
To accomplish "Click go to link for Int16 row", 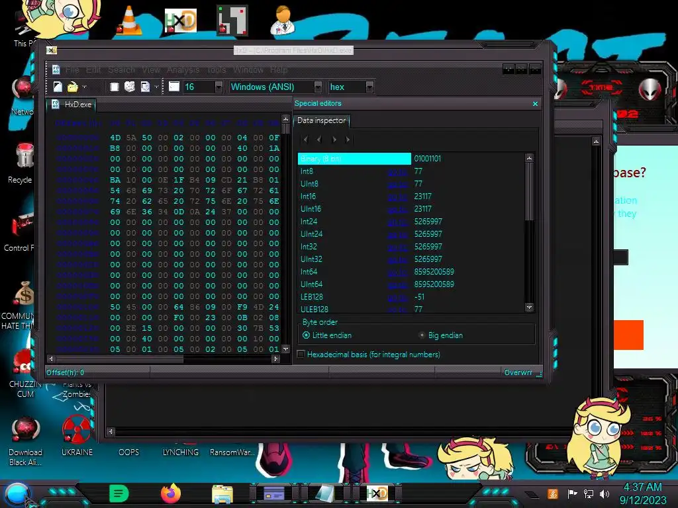I will tap(397, 196).
